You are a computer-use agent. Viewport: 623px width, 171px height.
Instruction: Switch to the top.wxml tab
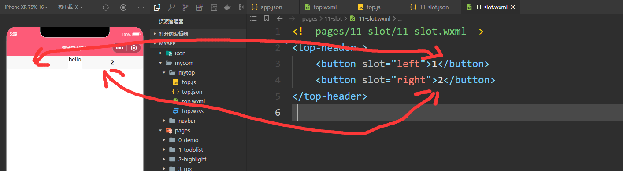pos(326,7)
